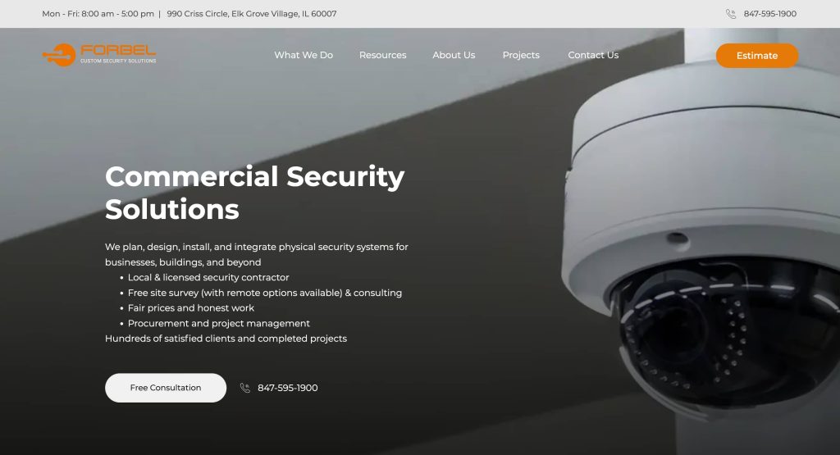
Task: Click the FORBEL Custom Security Solutions wordmark
Action: coord(118,54)
